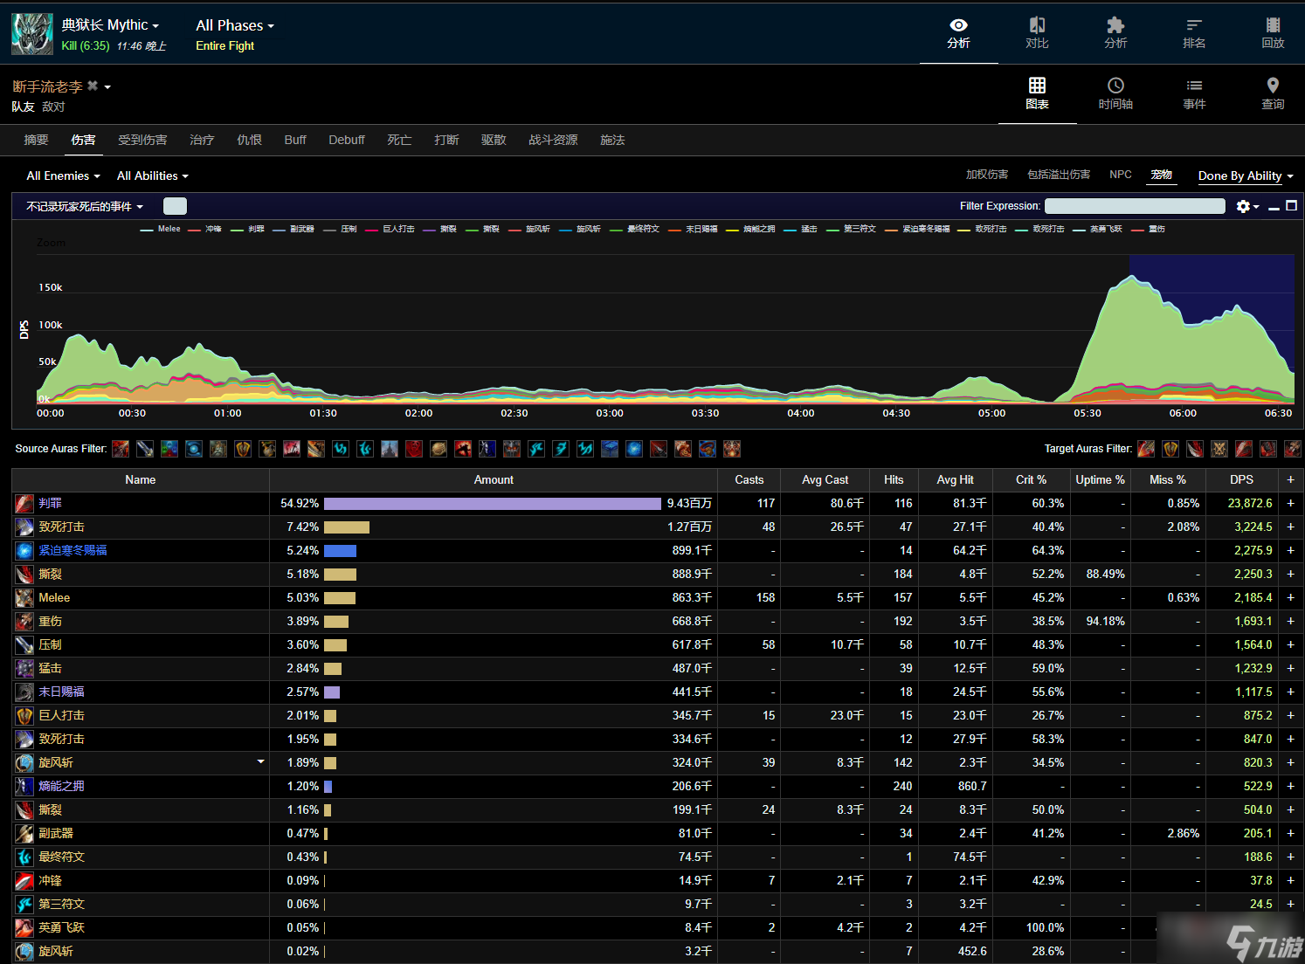Click the Melee ability icon
The width and height of the screenshot is (1305, 964).
coord(24,598)
